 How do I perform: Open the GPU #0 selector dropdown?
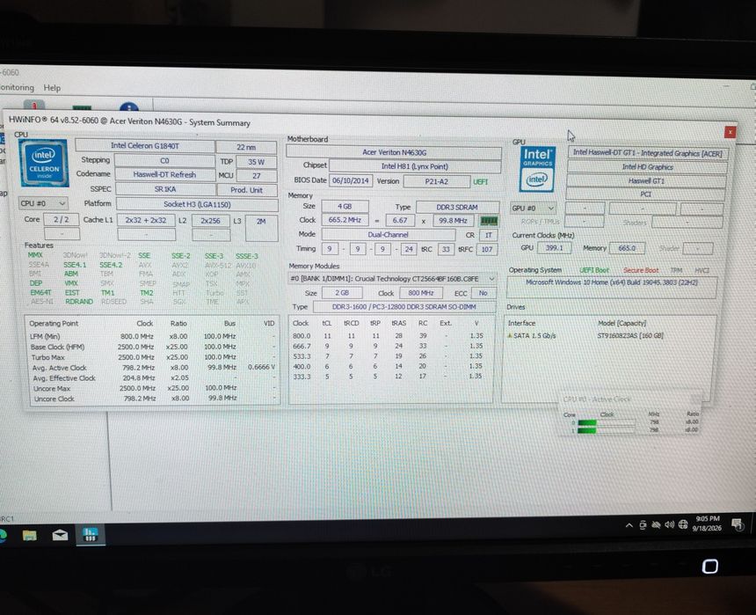click(x=533, y=209)
